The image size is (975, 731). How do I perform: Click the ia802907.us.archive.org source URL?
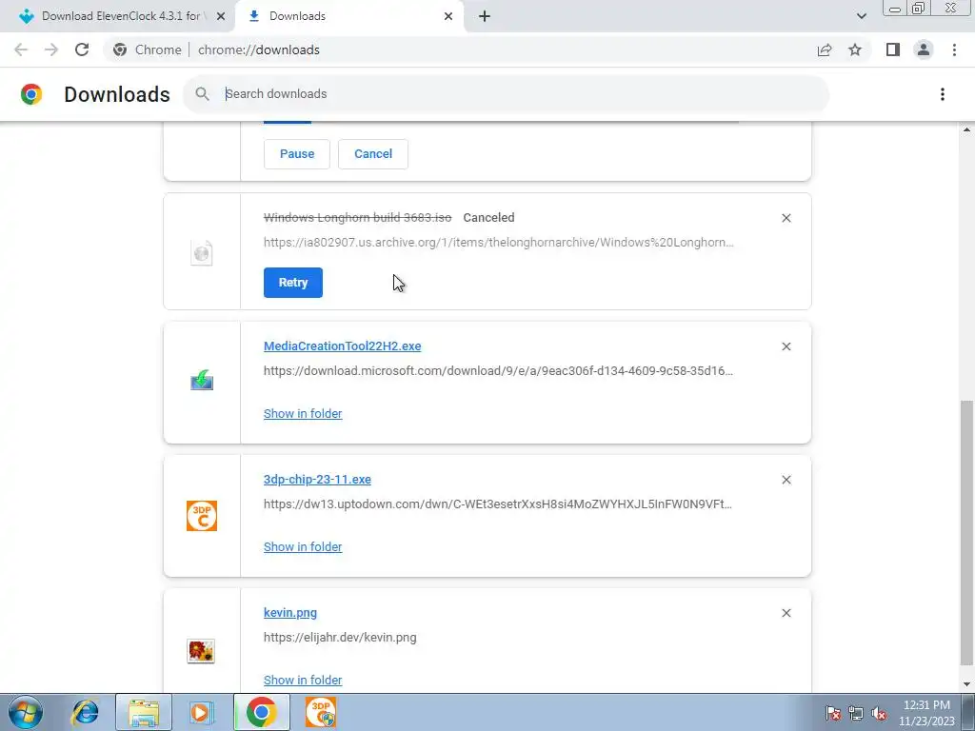[x=499, y=243]
